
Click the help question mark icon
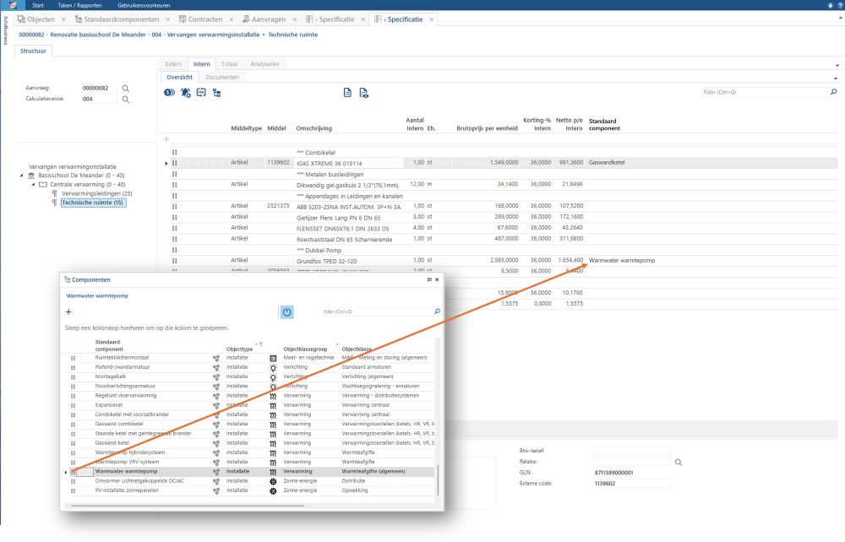click(x=841, y=5)
